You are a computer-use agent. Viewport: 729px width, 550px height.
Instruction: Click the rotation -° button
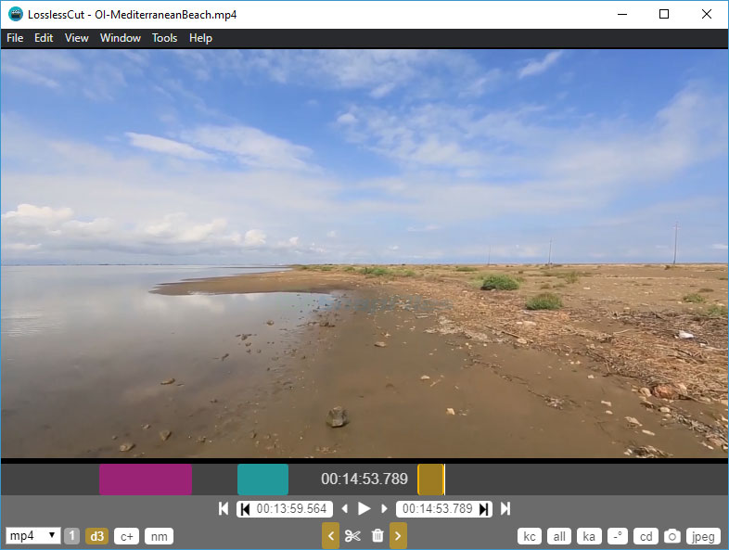pos(618,536)
